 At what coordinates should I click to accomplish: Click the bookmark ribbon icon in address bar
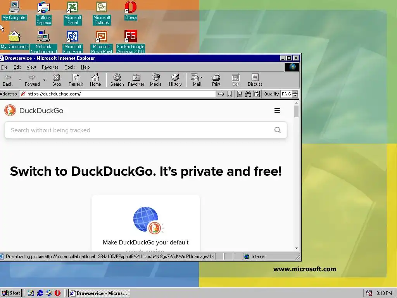[x=230, y=94]
